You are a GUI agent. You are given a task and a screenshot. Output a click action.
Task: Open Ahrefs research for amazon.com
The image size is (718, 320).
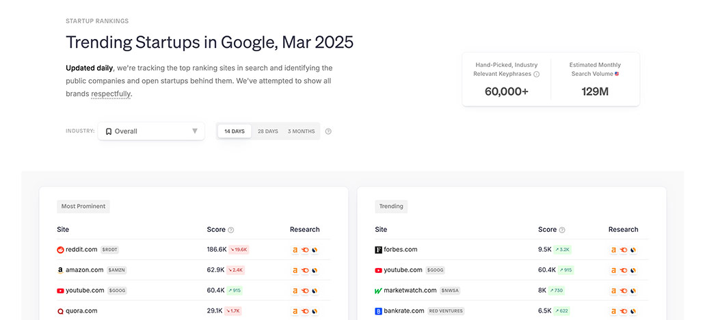[295, 271]
